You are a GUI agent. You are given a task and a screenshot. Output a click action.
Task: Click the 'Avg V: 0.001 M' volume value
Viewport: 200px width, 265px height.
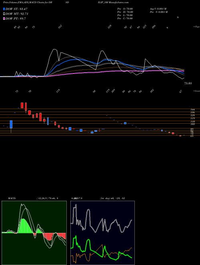coord(158,8)
